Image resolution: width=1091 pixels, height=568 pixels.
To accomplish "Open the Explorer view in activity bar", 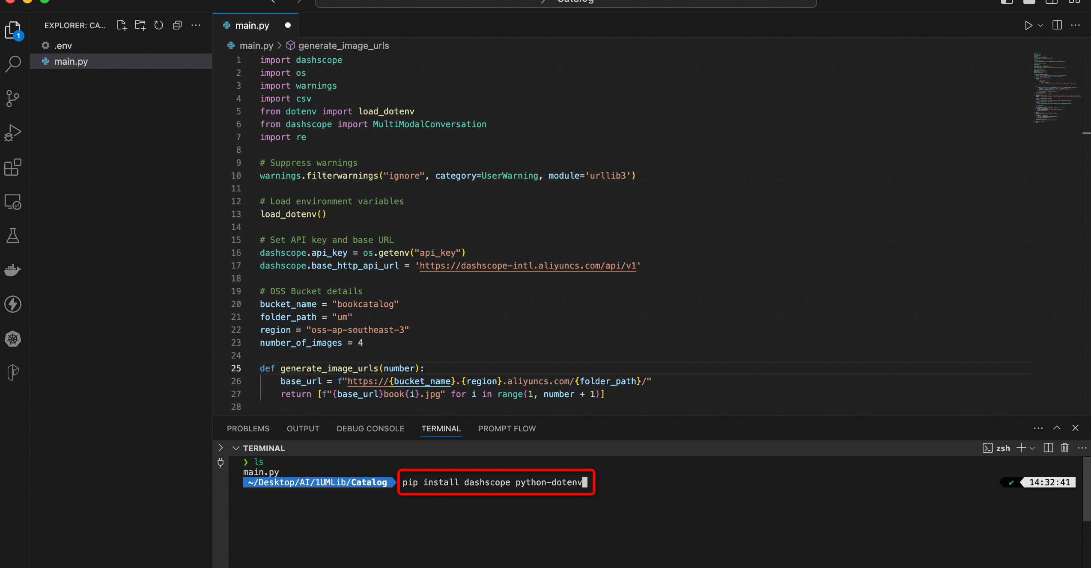I will [13, 30].
